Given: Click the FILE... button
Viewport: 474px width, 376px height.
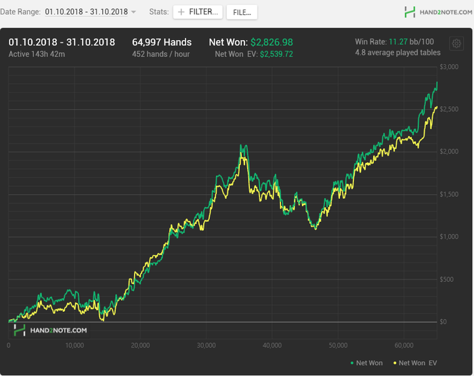Looking at the screenshot, I should 242,12.
